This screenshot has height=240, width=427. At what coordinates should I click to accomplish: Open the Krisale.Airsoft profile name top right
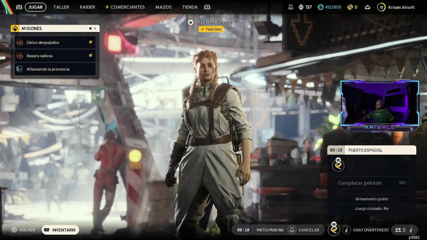tap(401, 7)
